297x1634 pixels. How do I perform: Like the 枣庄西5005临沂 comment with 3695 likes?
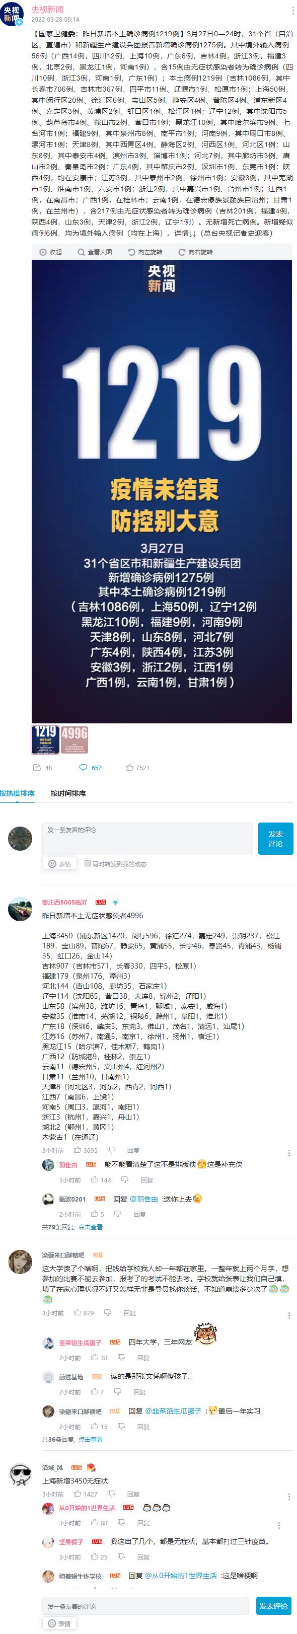click(78, 1150)
